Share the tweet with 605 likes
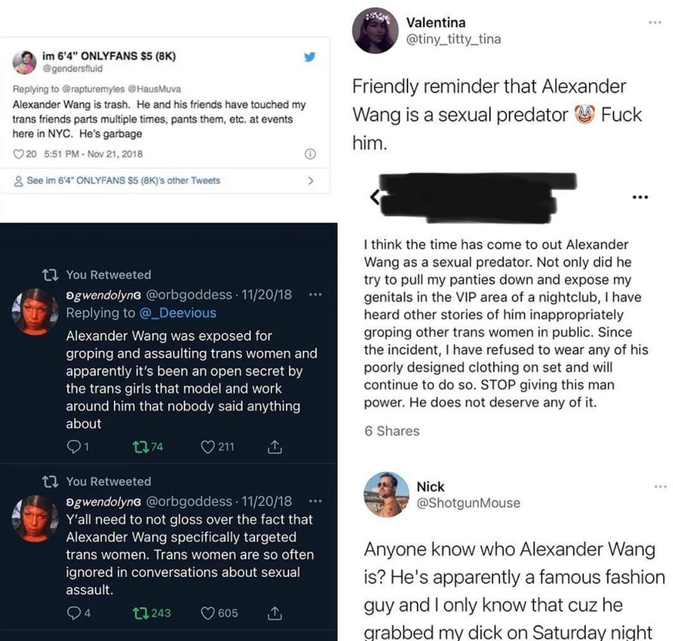673x641 pixels. [273, 613]
